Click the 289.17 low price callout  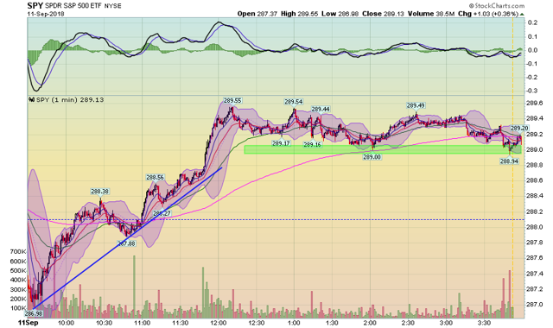281,143
